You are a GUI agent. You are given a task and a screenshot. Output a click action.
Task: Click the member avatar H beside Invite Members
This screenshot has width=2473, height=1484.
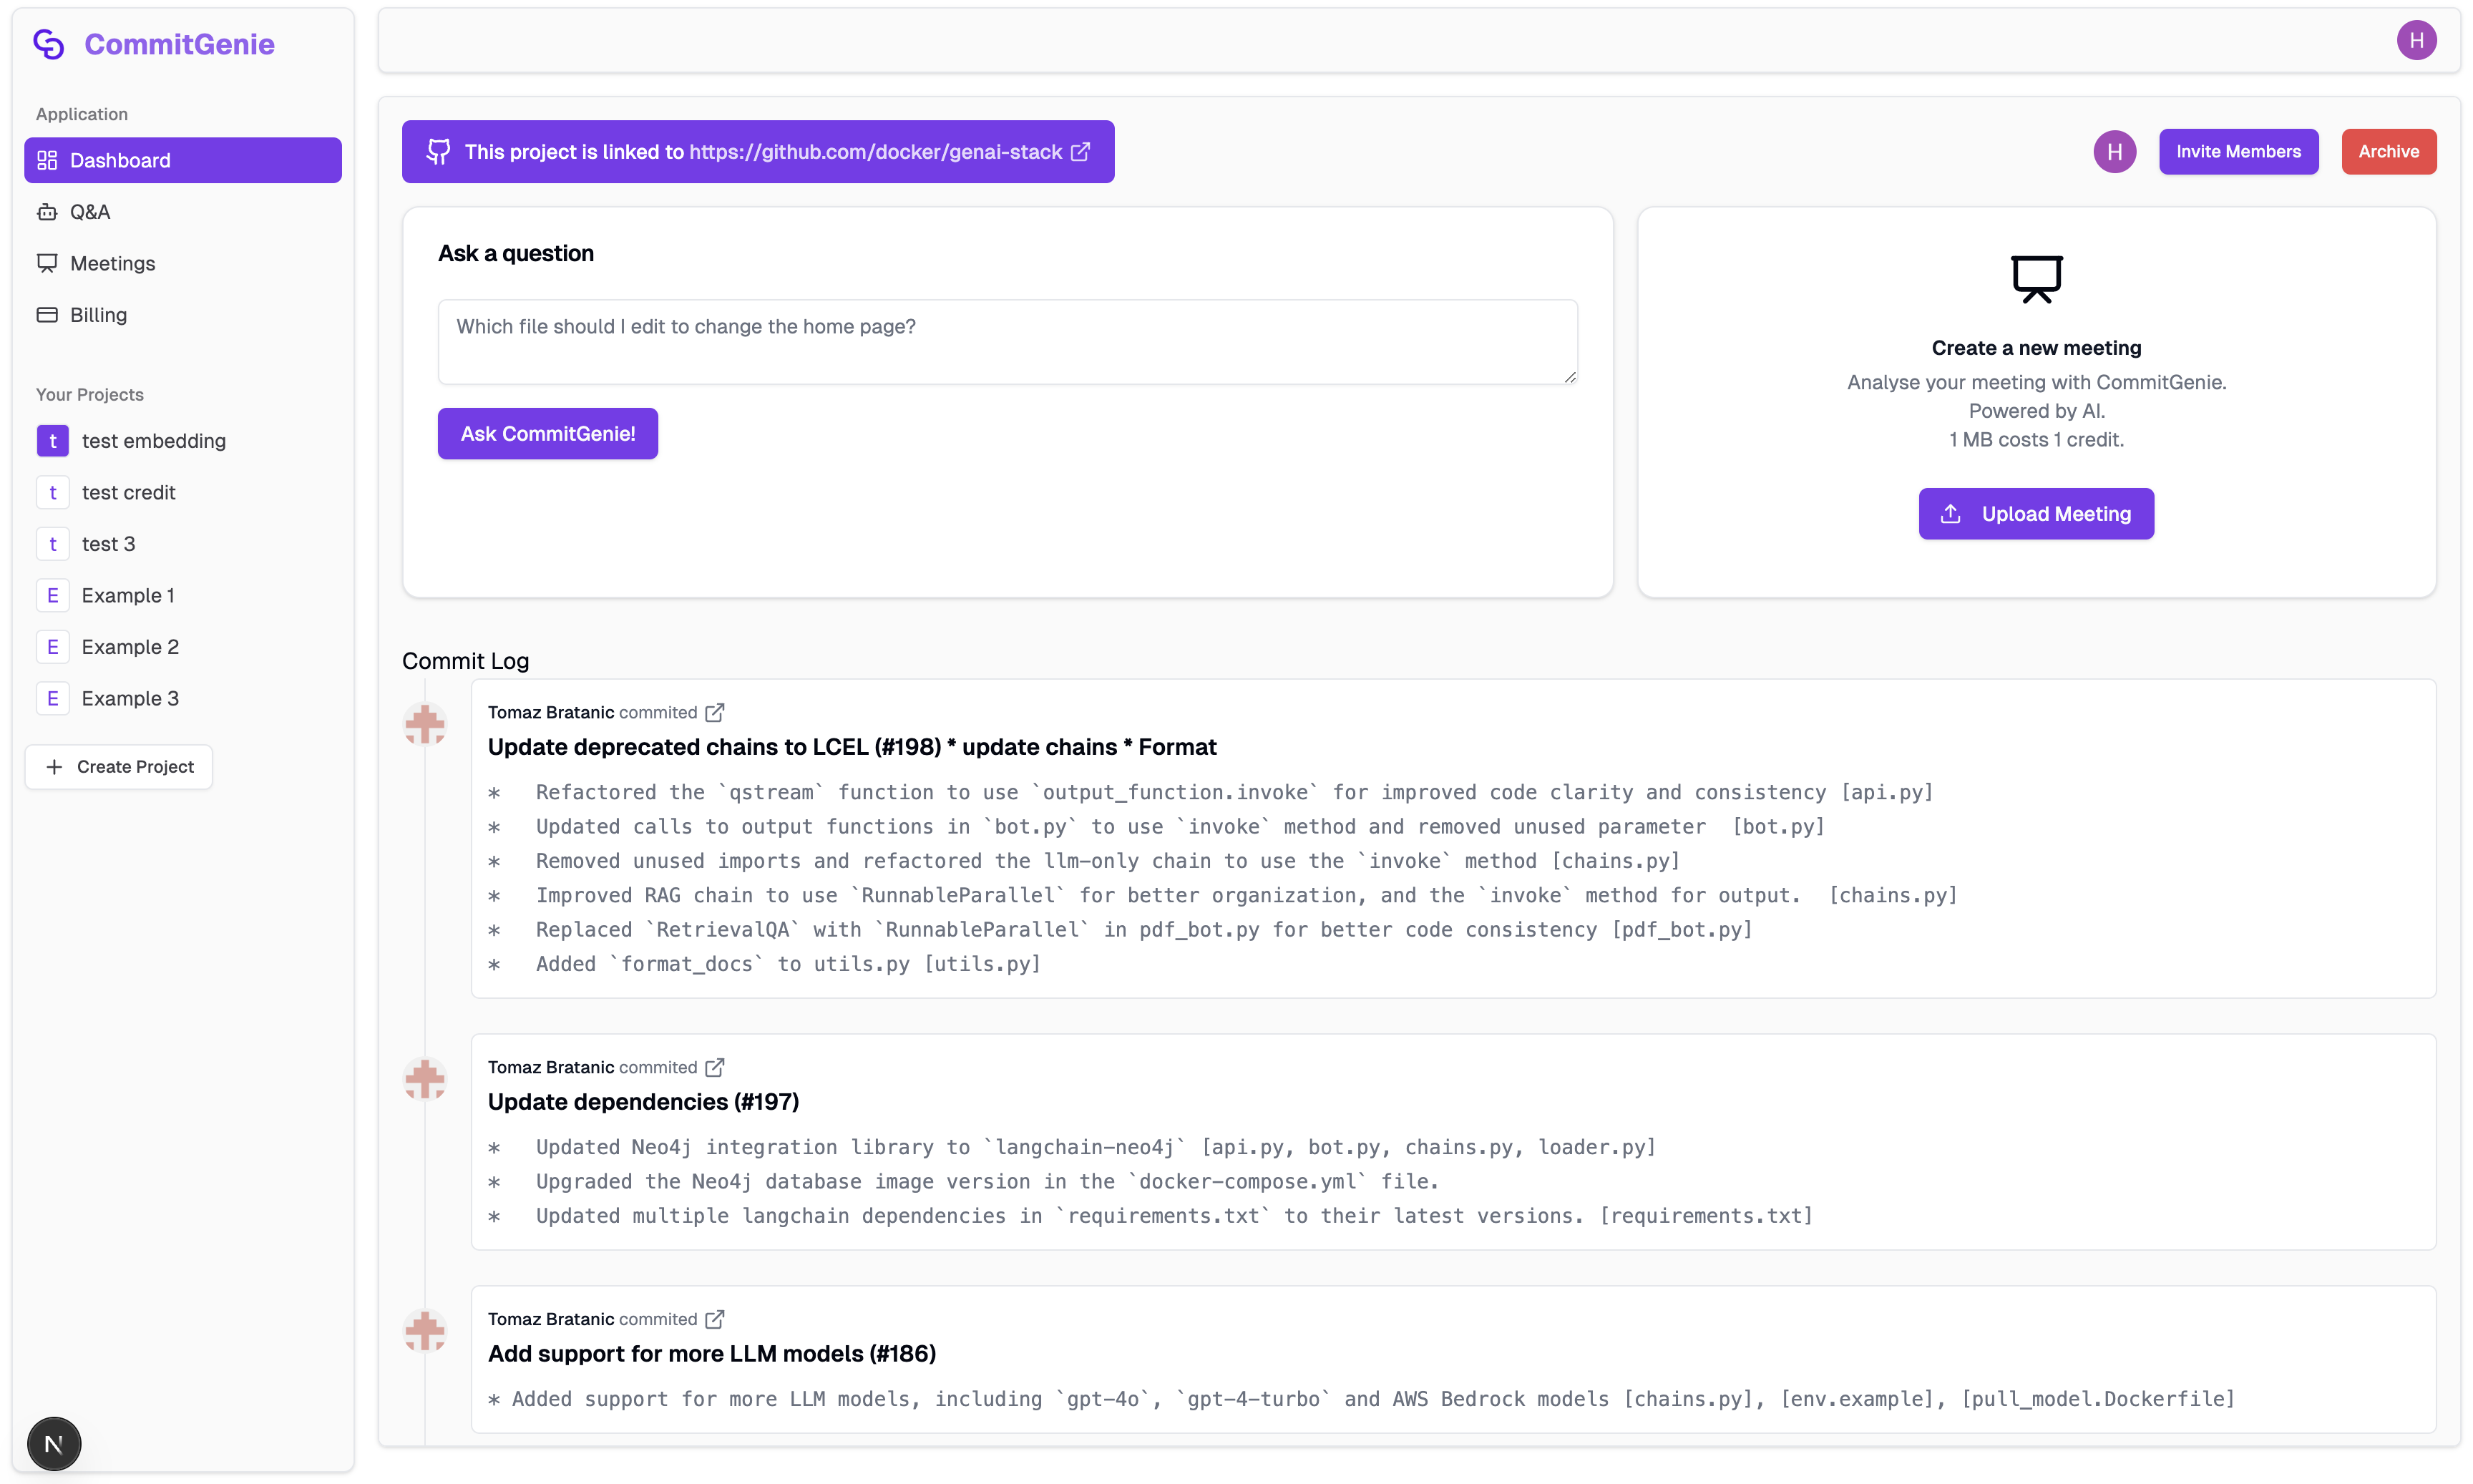pyautogui.click(x=2114, y=152)
